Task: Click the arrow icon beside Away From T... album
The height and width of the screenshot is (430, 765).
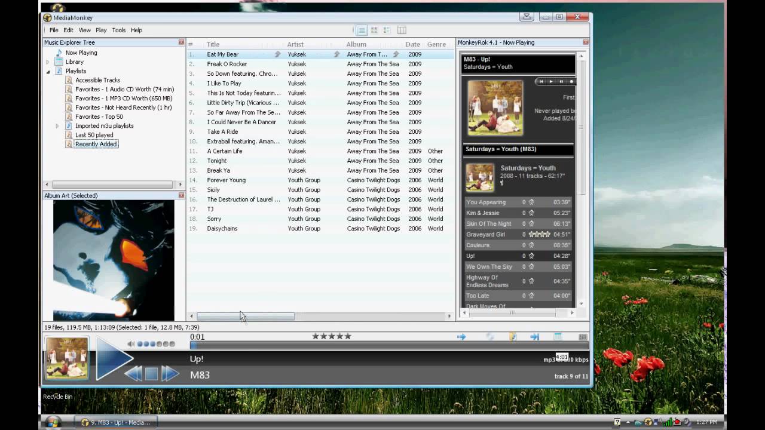Action: click(x=396, y=54)
